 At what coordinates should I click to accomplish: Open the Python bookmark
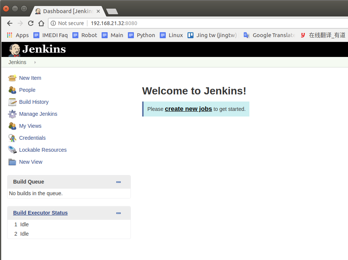[x=141, y=35]
